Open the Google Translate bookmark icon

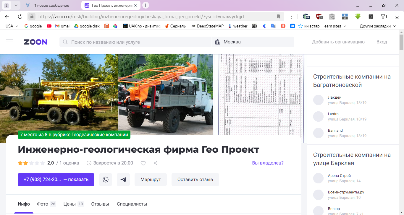(x=273, y=26)
